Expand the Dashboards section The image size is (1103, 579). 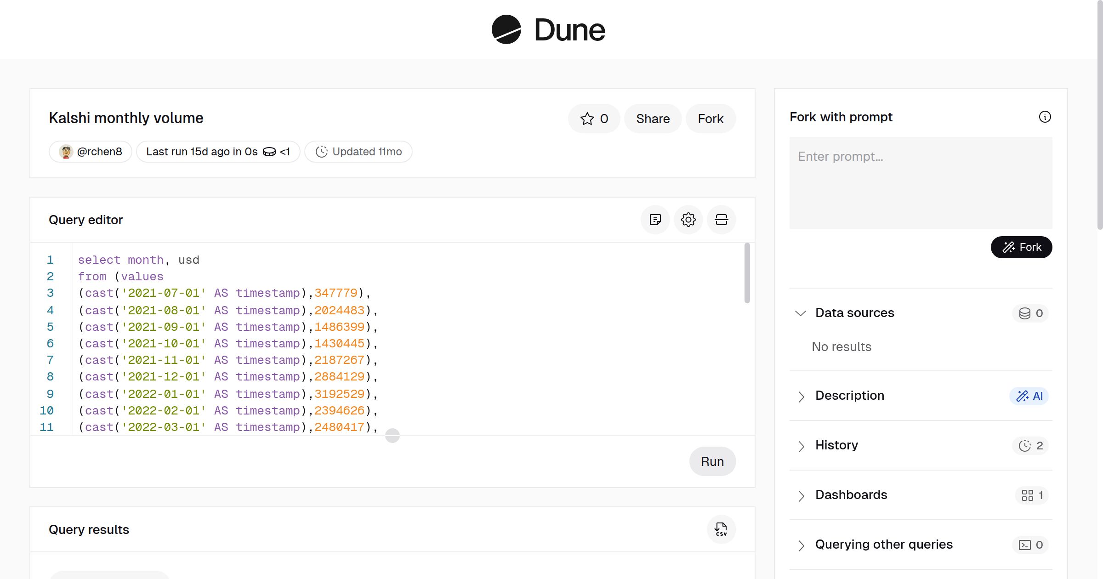click(802, 496)
